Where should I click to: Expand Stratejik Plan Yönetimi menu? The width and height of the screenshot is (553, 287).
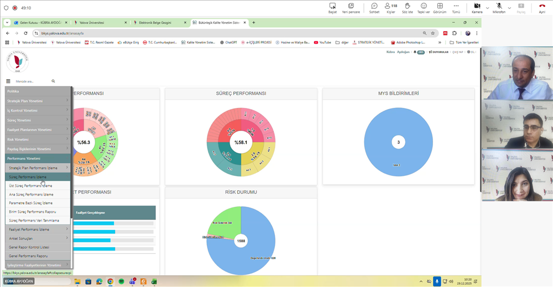point(38,101)
